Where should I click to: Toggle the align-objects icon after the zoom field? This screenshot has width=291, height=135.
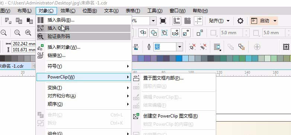[143, 33]
